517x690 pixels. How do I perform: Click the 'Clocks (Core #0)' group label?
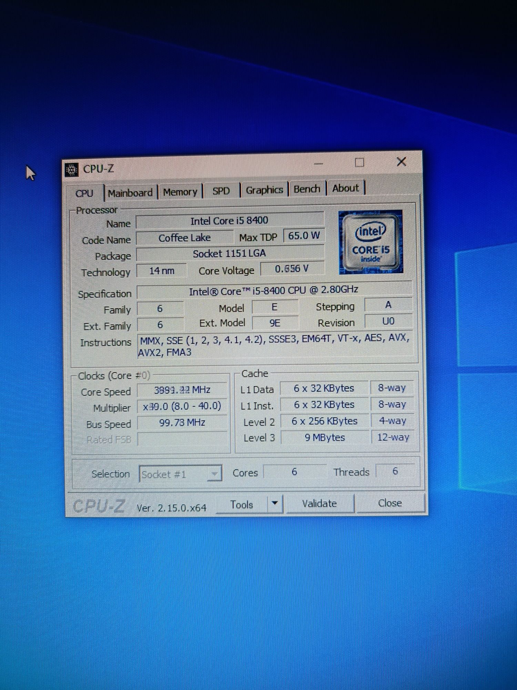click(x=114, y=376)
